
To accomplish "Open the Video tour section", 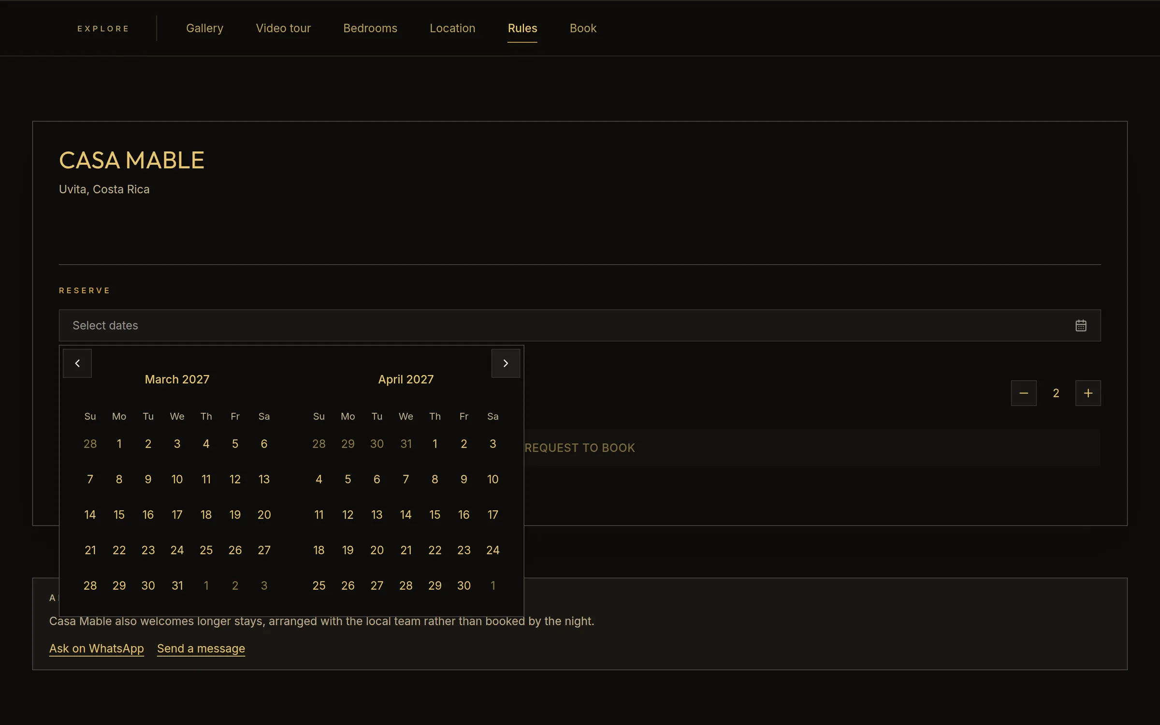I will [283, 28].
